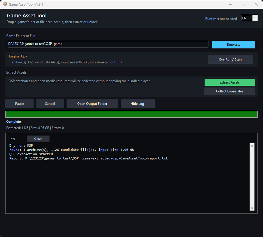Click the 'Game Folder or File' label
The width and height of the screenshot is (263, 237).
21,36
